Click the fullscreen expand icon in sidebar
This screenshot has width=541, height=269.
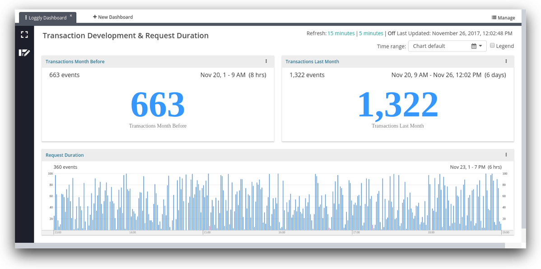coord(24,35)
